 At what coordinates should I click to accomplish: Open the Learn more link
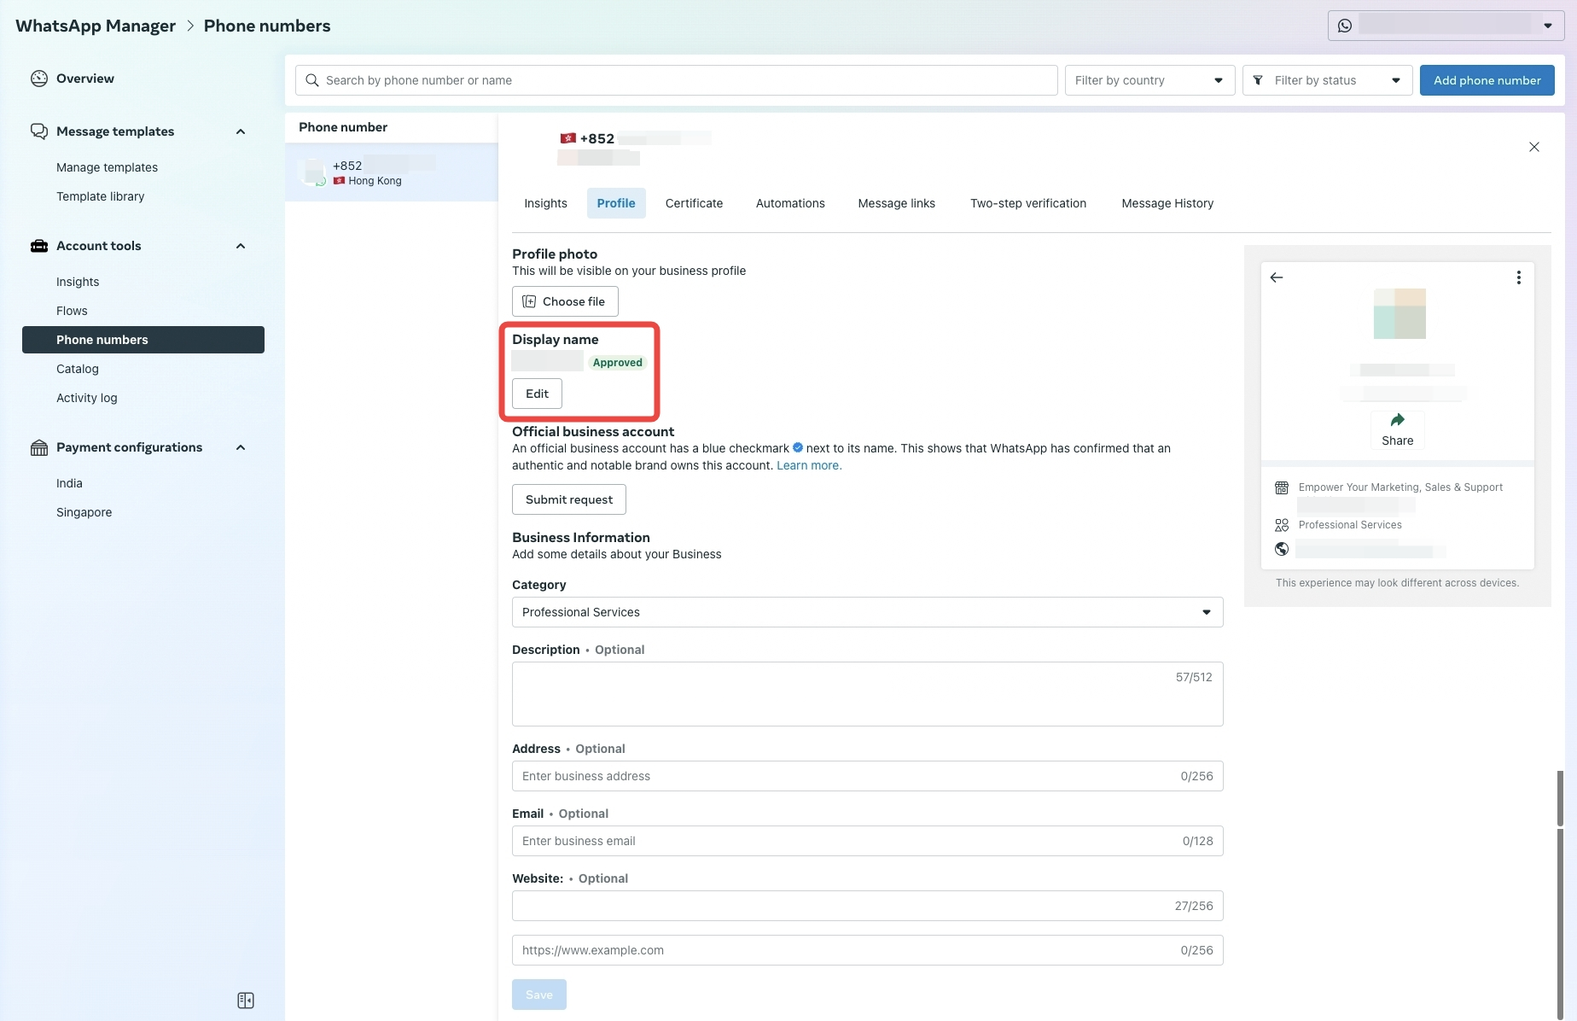pyautogui.click(x=808, y=465)
